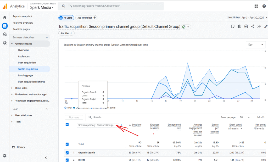Click the top search field
268x162 pixels.
(111, 6)
